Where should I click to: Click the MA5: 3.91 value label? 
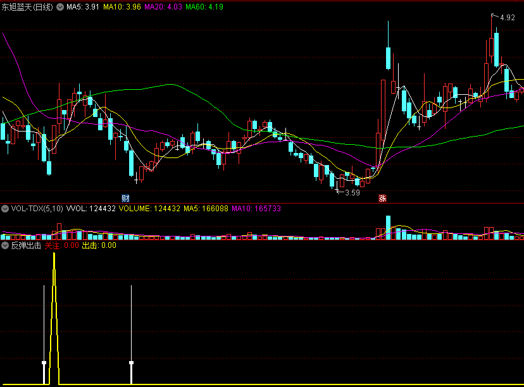pyautogui.click(x=82, y=7)
